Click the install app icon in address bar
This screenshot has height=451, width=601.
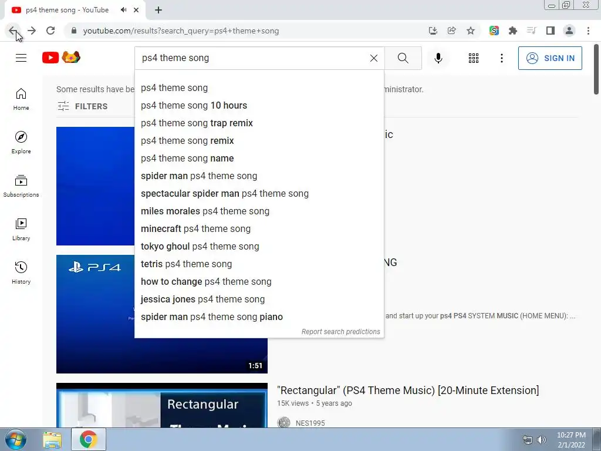[433, 31]
